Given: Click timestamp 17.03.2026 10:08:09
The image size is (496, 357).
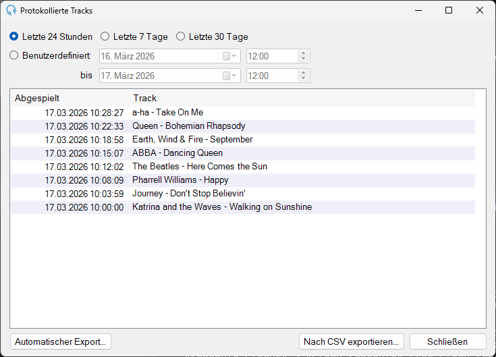Looking at the screenshot, I should coord(84,180).
